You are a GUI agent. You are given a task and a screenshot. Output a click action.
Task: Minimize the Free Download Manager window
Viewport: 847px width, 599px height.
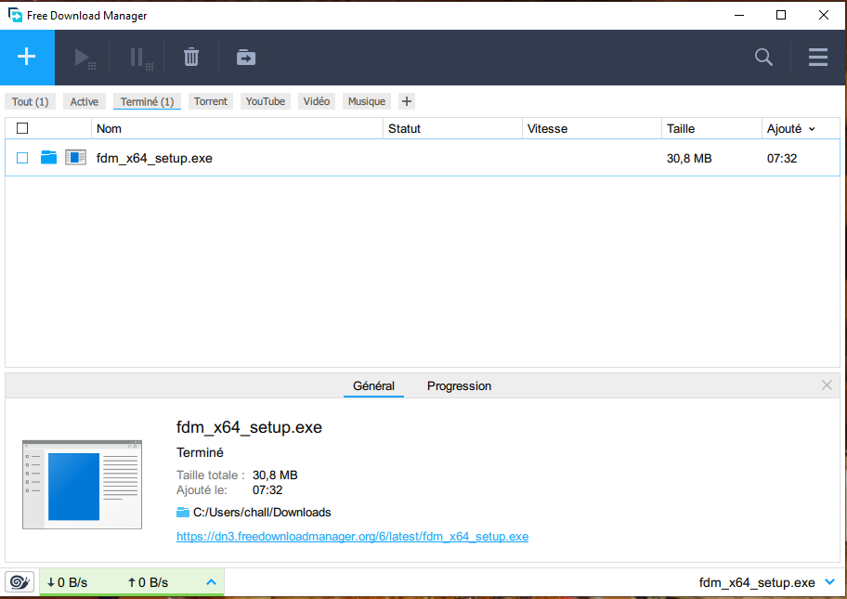(x=739, y=15)
